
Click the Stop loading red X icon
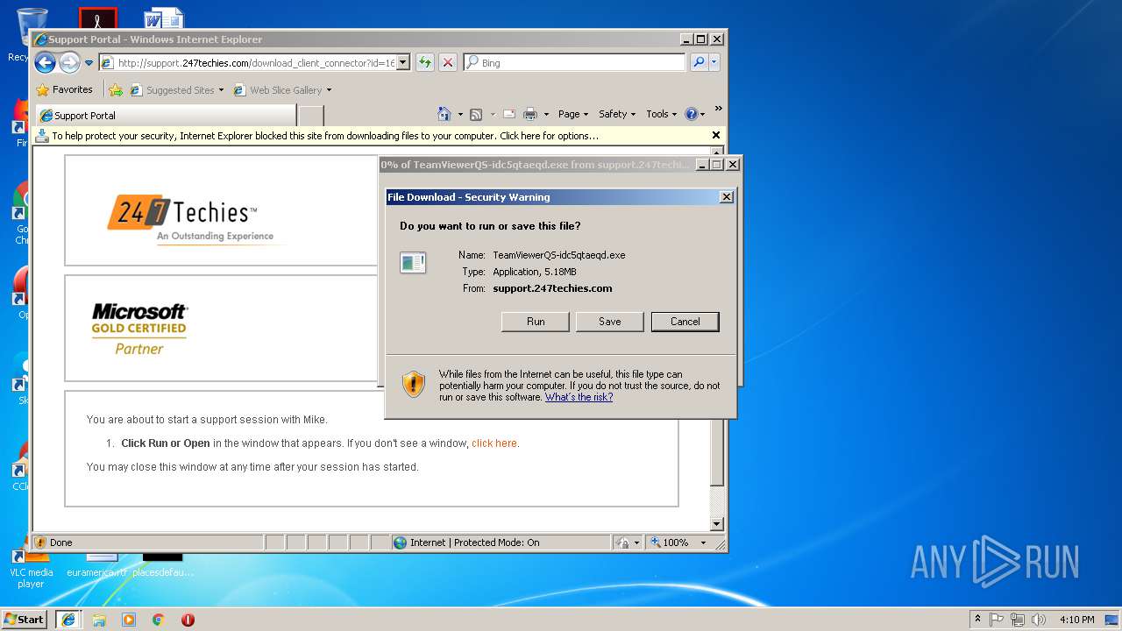point(448,62)
